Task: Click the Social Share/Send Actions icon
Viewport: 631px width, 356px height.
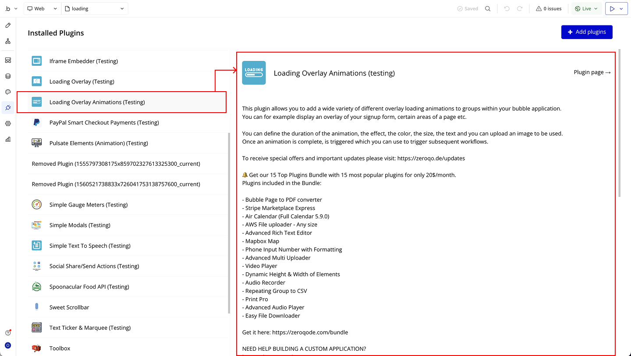Action: (x=37, y=266)
